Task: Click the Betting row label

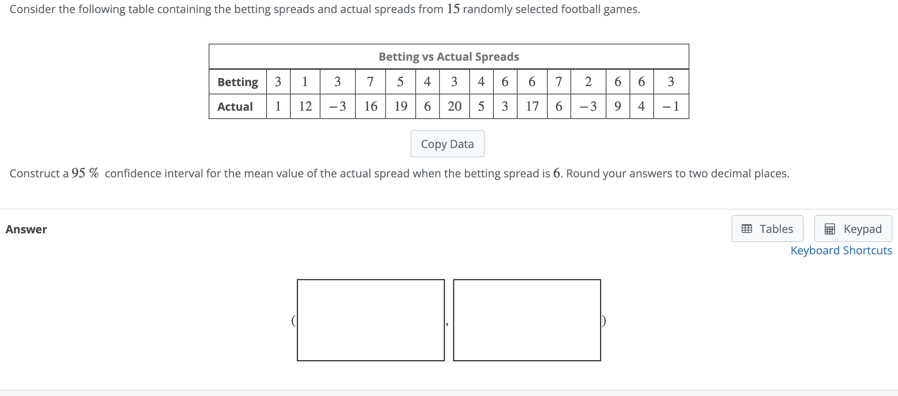Action: click(x=237, y=82)
